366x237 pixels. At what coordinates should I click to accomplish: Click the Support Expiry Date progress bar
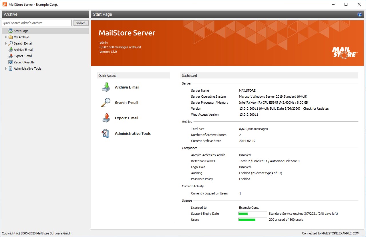[252, 213]
